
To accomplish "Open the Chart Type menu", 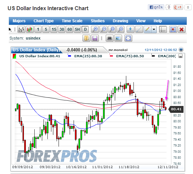I will pyautogui.click(x=44, y=21).
